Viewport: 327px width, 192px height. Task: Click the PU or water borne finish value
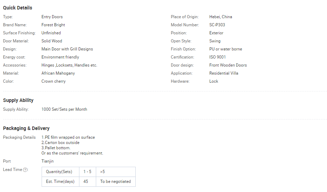(226, 49)
